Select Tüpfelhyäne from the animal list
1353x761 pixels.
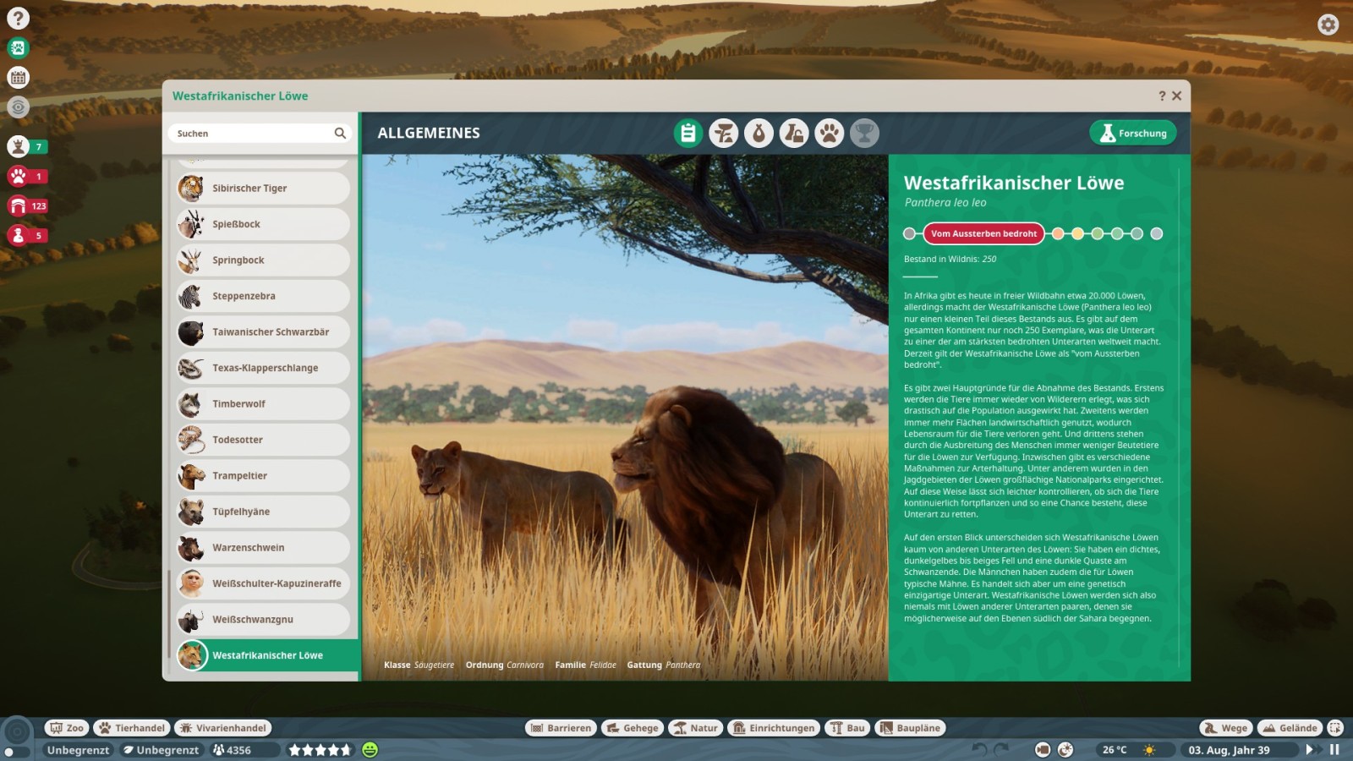point(263,512)
